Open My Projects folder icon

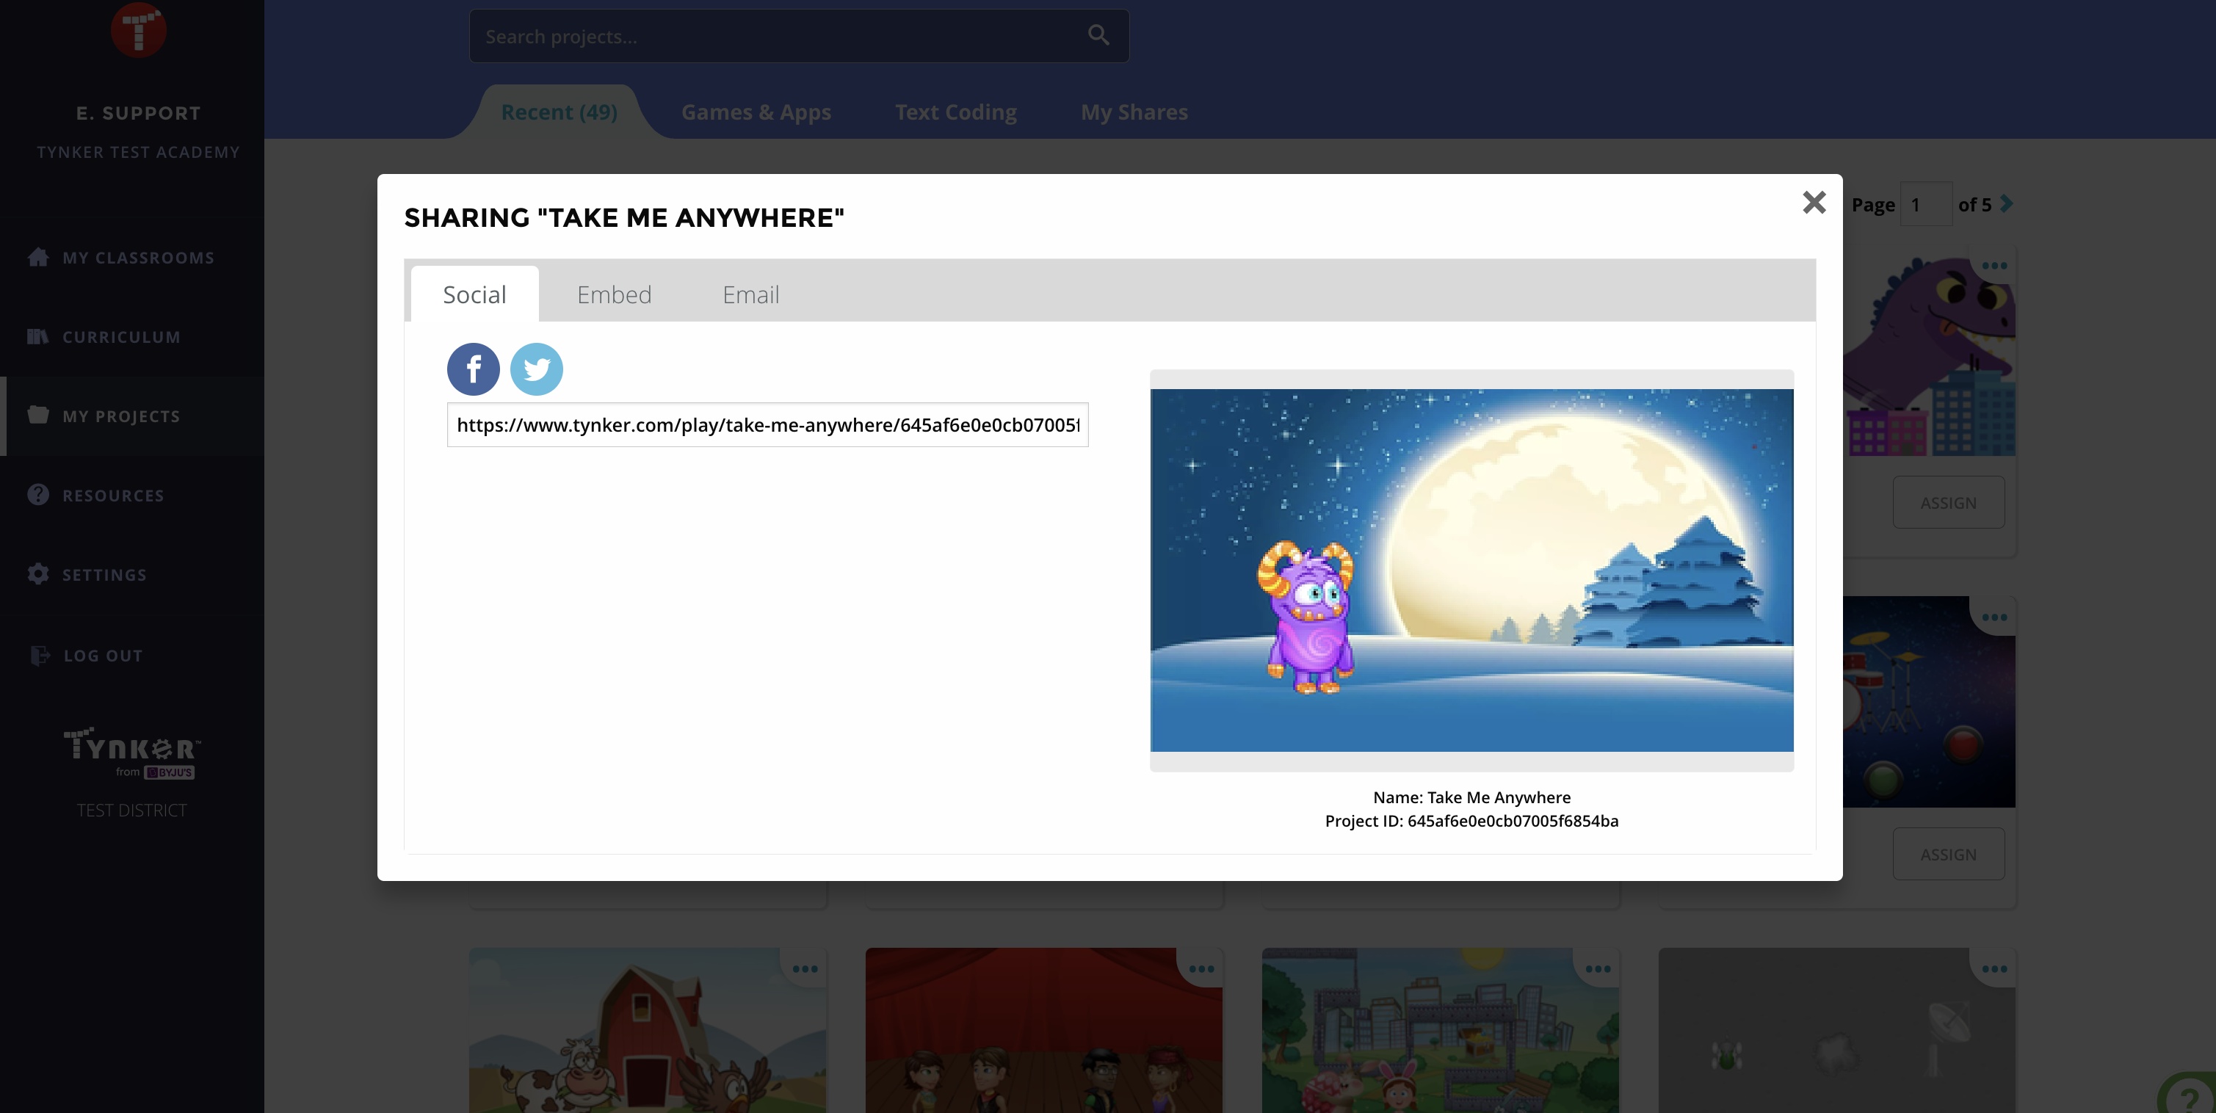pyautogui.click(x=38, y=415)
